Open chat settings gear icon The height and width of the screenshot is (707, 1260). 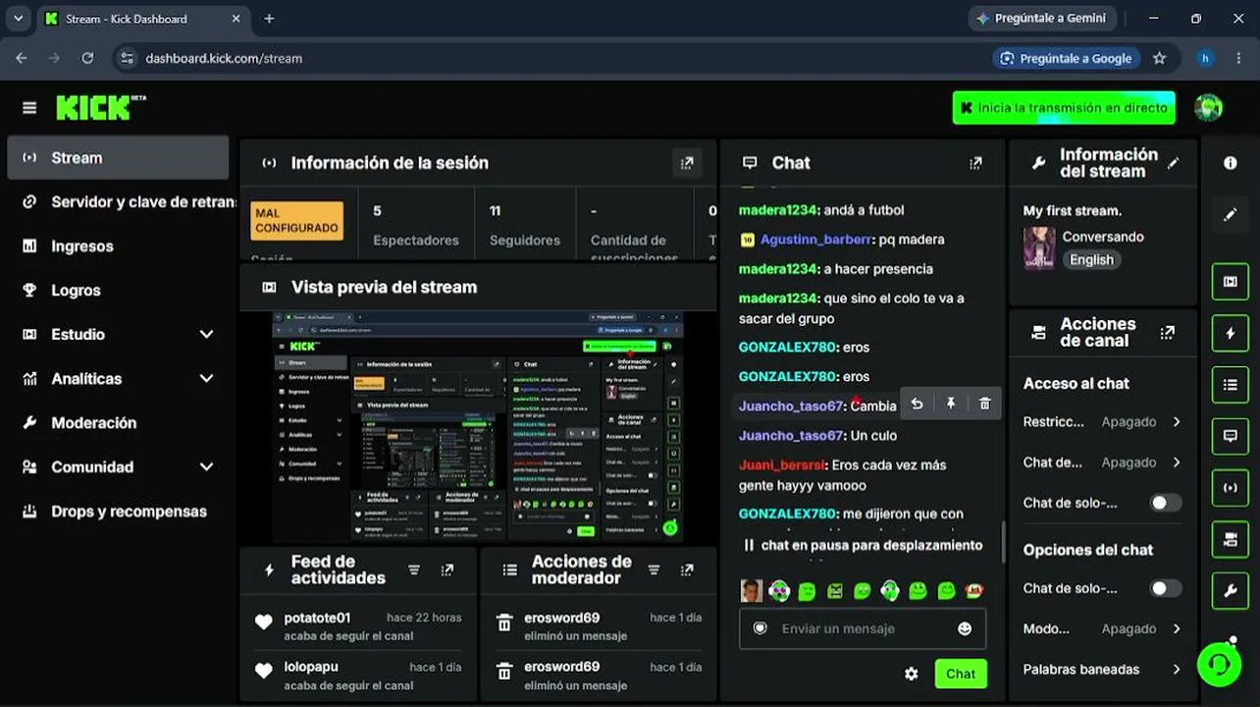pyautogui.click(x=912, y=674)
